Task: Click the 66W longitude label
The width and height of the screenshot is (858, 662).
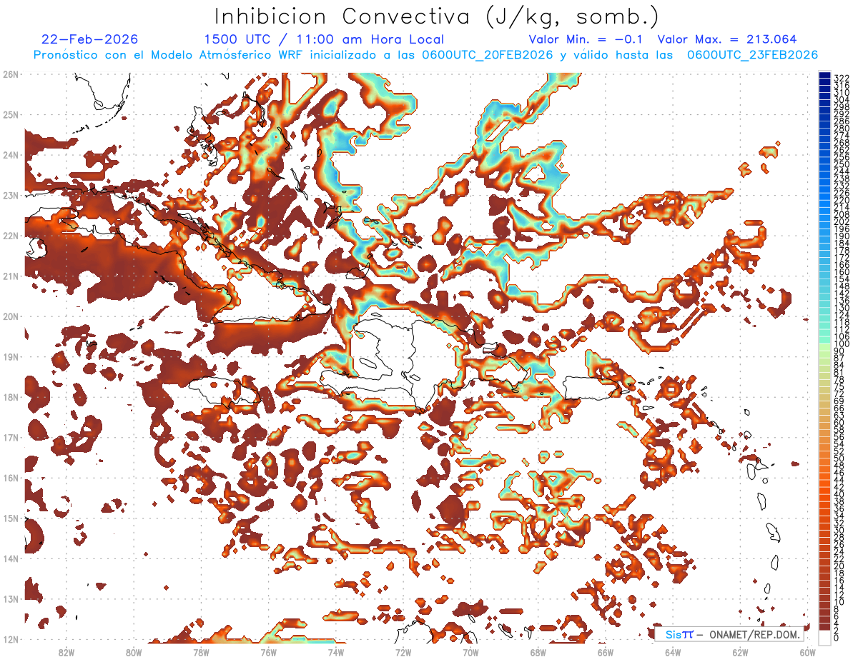Action: coord(605,652)
